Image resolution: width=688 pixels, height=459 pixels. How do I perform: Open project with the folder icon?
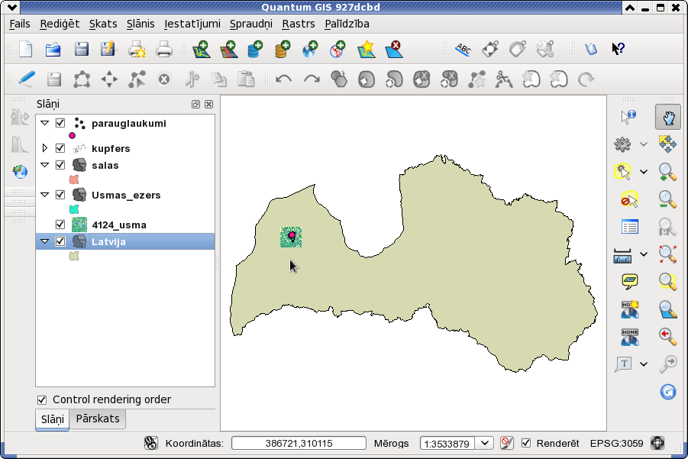(x=53, y=49)
